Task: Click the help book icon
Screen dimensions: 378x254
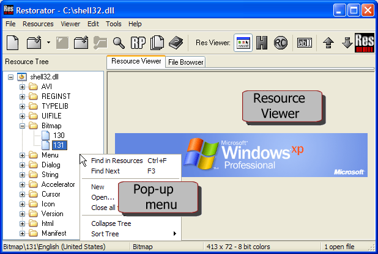Action: click(176, 43)
